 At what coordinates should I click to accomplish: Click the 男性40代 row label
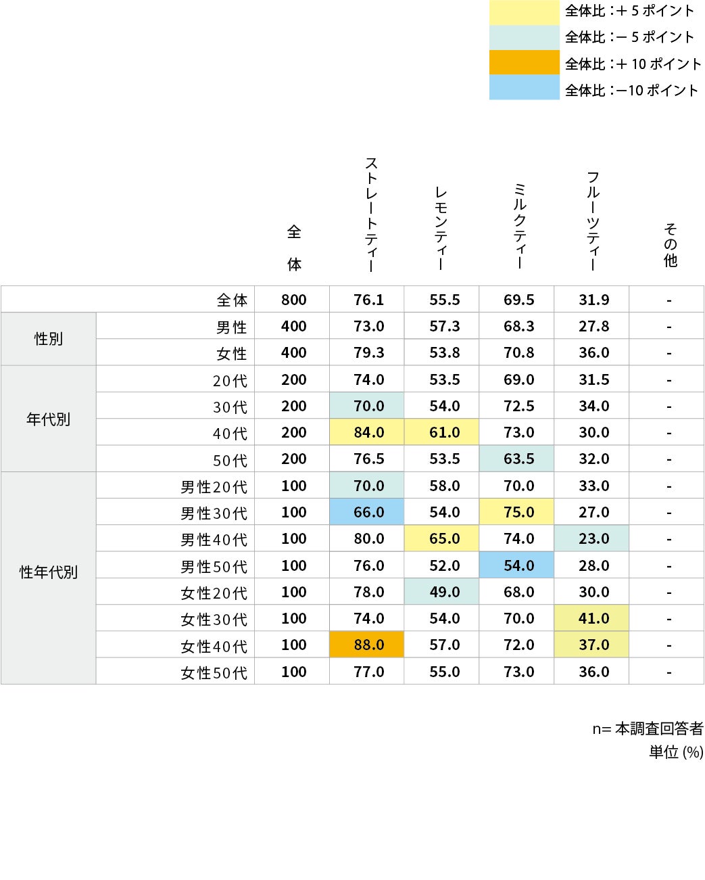point(214,539)
